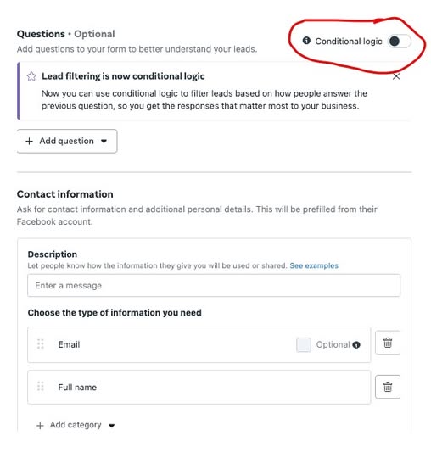Check the Optional box for Email

[x=303, y=344]
